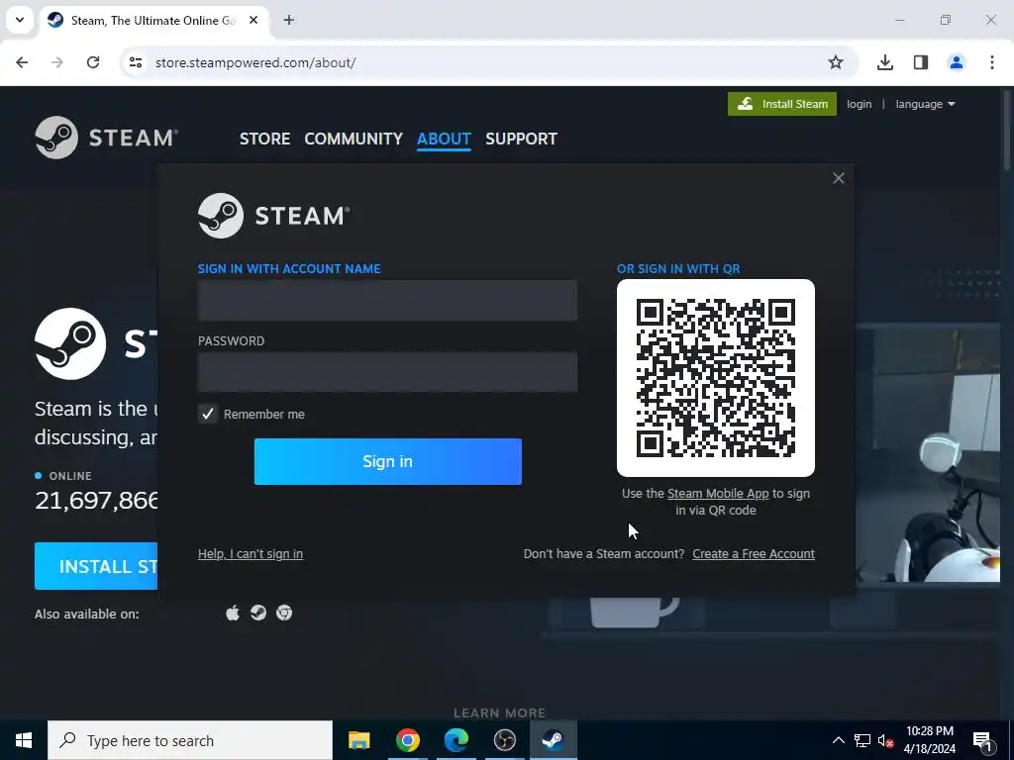This screenshot has height=760, width=1014.
Task: Click the LEARN MORE text
Action: click(499, 712)
